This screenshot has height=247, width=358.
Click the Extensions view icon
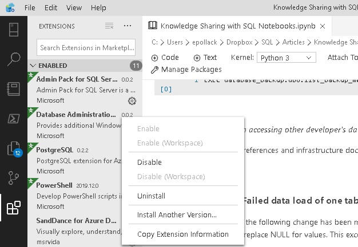point(13,208)
